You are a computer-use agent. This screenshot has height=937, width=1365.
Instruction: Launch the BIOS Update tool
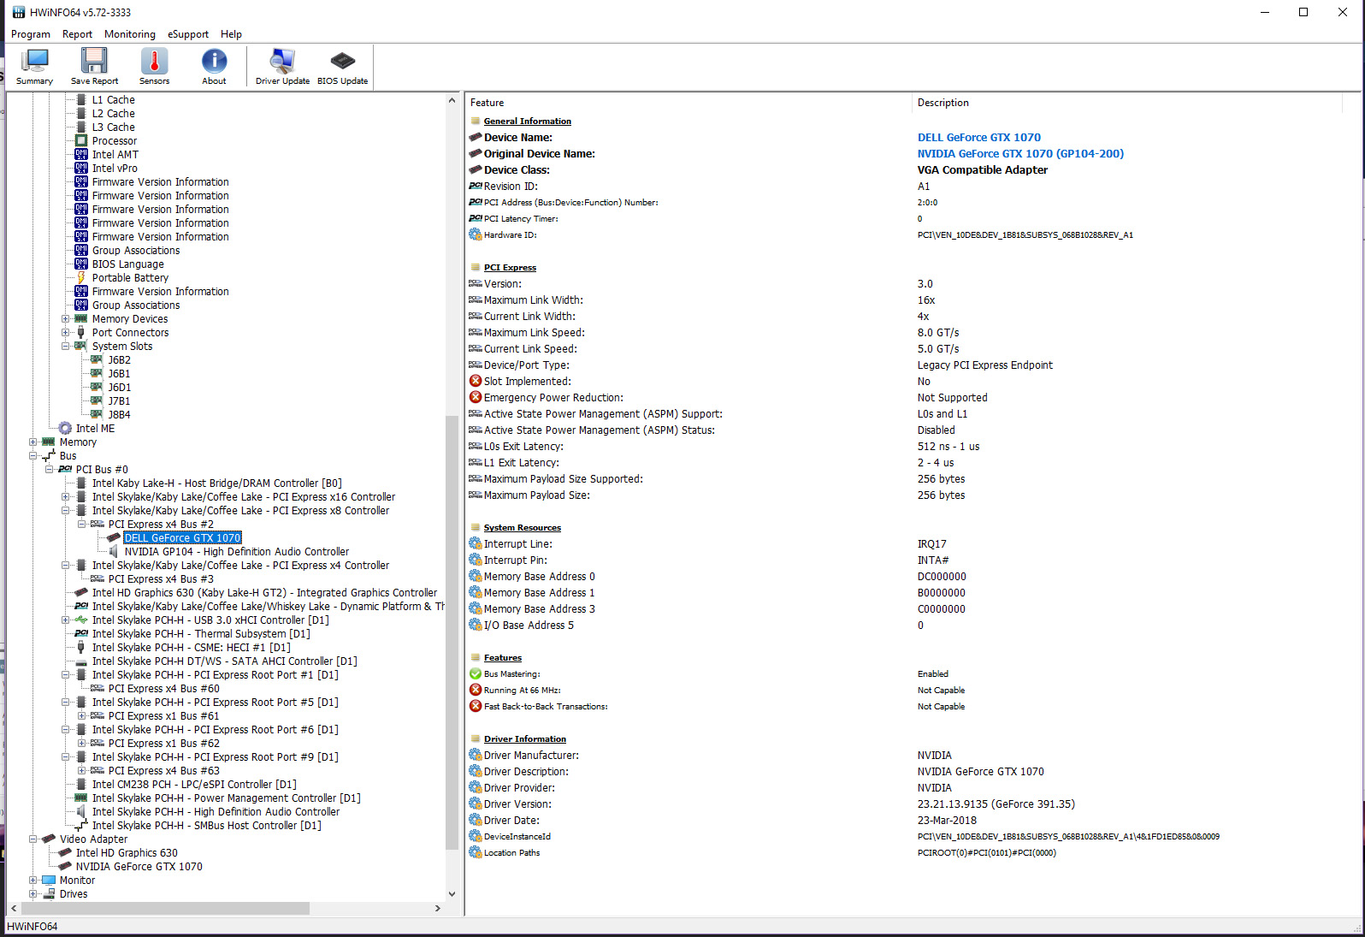click(x=342, y=67)
